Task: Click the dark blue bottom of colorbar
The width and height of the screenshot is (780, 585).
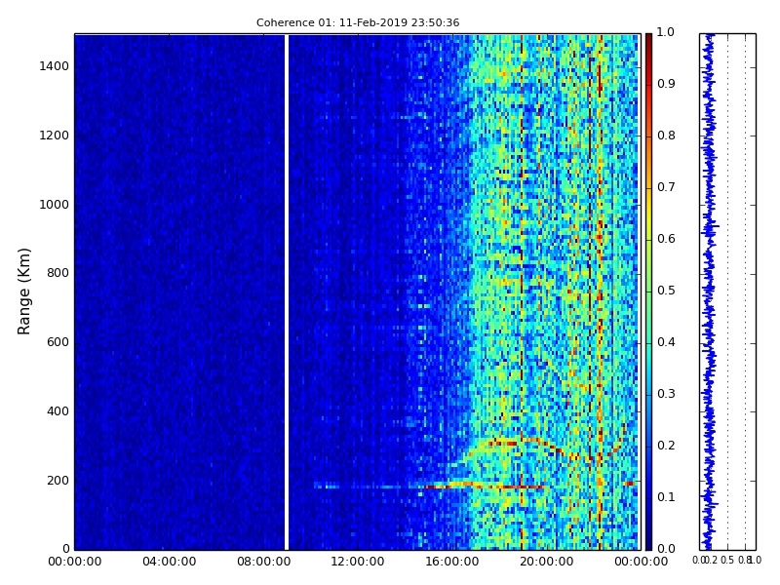Action: (x=648, y=540)
